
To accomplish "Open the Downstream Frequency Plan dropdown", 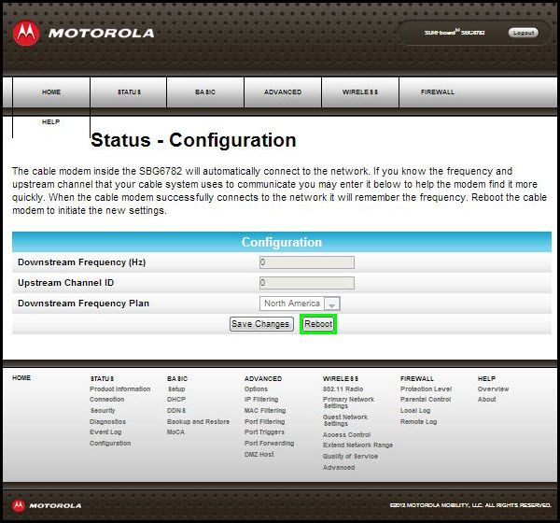I will 300,304.
